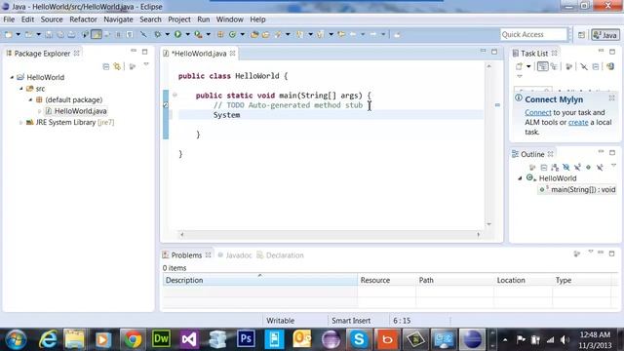Viewport: 624px width, 351px height.
Task: Open Photoshop from the taskbar
Action: coord(246,339)
